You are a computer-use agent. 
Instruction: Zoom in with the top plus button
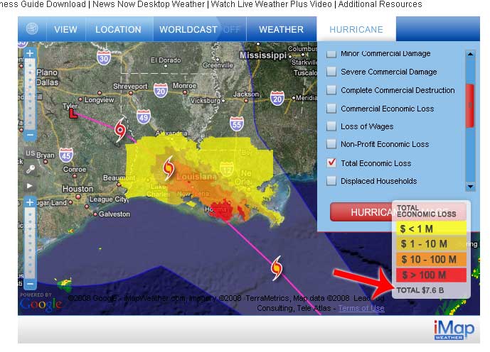(30, 53)
